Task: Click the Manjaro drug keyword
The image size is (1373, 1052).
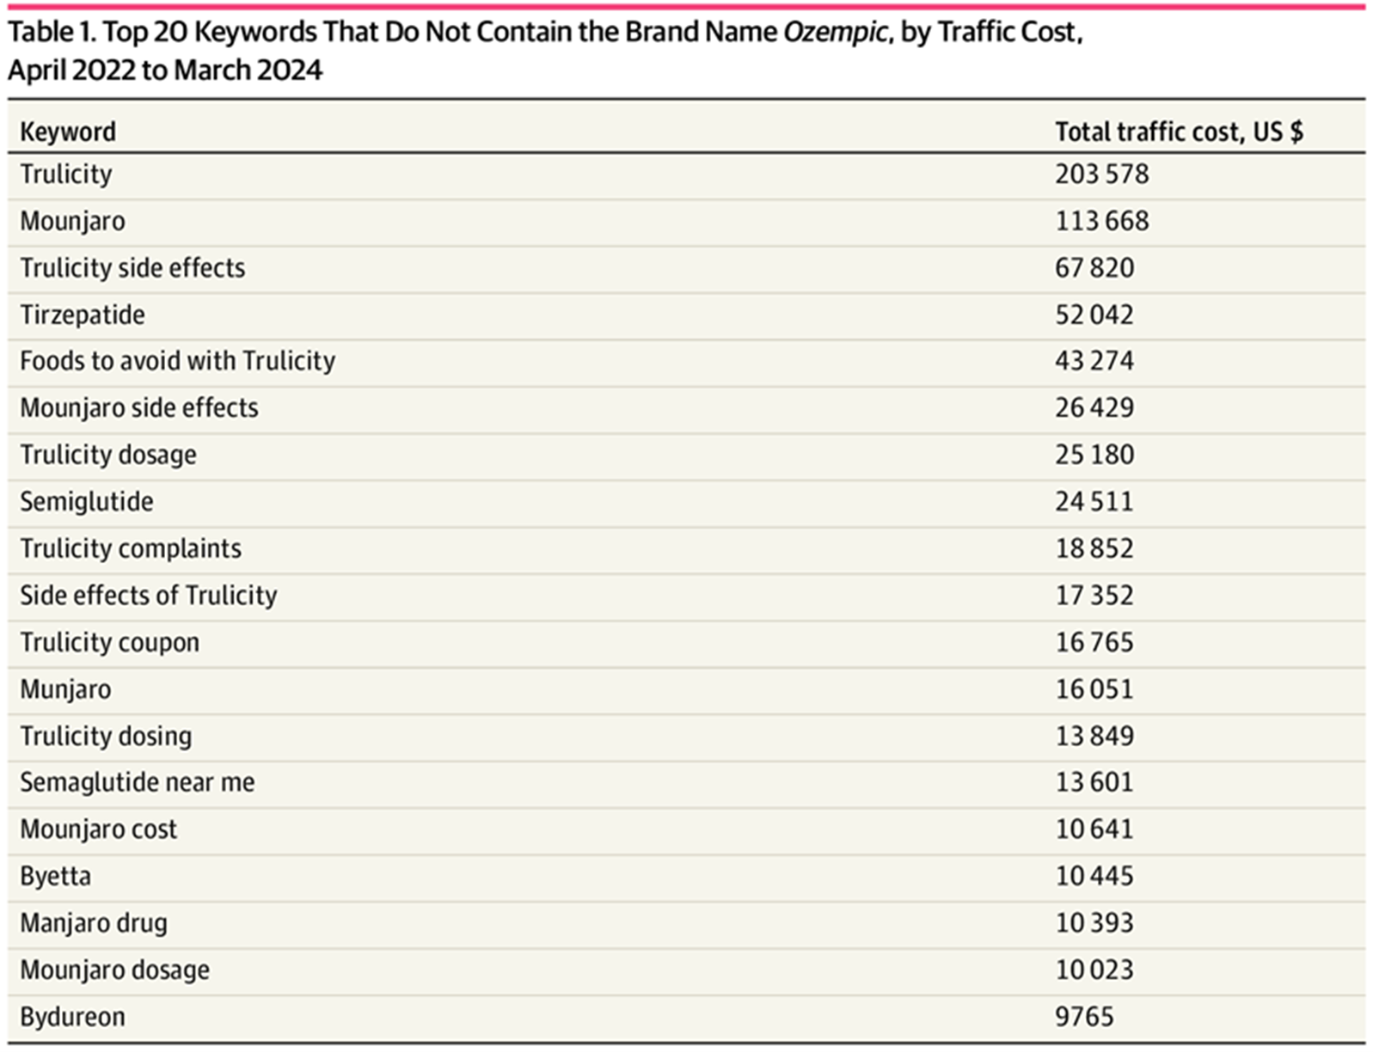Action: (94, 923)
